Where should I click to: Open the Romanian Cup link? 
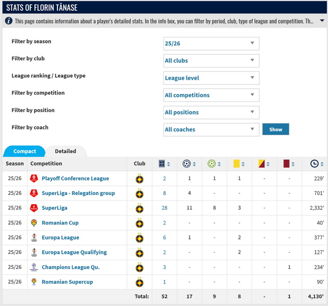(x=60, y=223)
